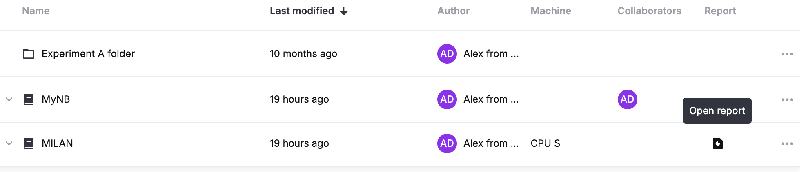This screenshot has height=172, width=806.
Task: Open more options for MILAN row
Action: (x=787, y=143)
